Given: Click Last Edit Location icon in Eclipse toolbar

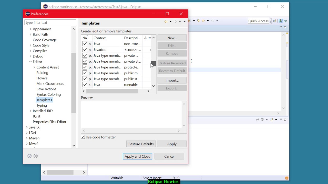Looking at the screenshot, I should coord(198,21).
